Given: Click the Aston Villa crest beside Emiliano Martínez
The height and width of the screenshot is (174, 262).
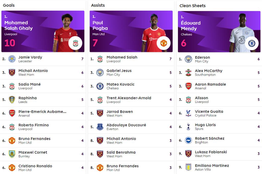Looking at the screenshot, I should 188,167.
